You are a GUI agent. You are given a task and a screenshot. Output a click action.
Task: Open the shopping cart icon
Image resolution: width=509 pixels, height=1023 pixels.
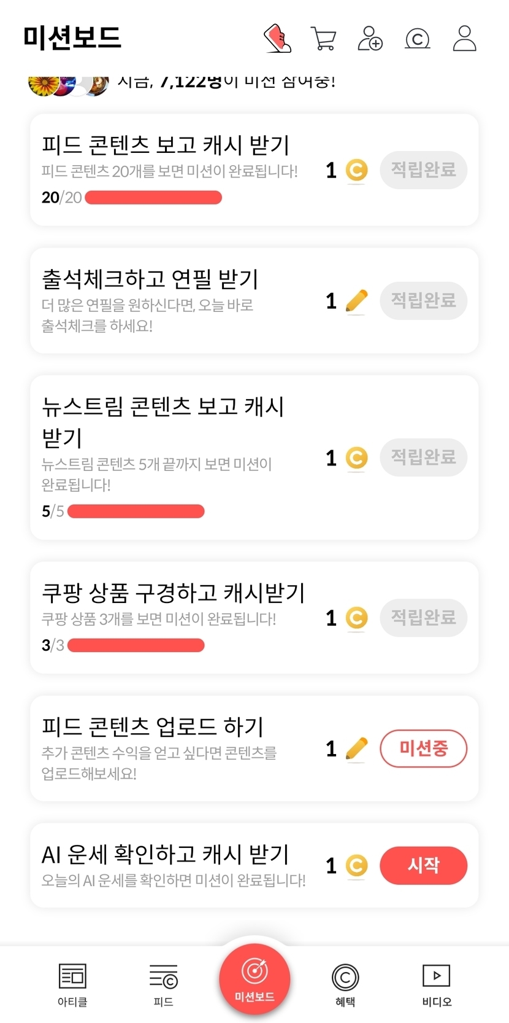click(x=323, y=39)
